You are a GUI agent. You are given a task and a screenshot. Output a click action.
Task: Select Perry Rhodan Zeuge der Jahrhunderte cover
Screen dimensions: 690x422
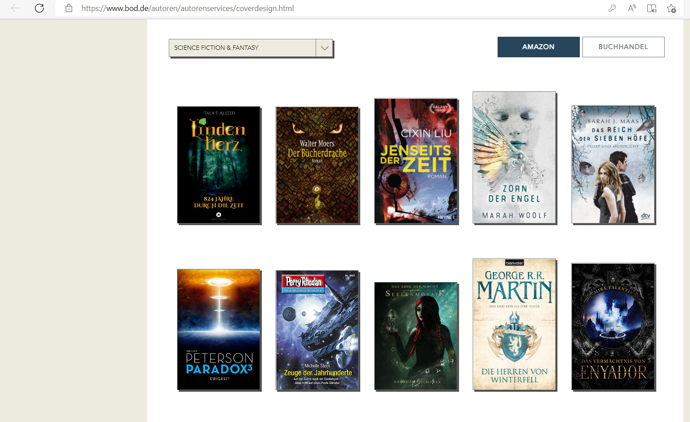(x=317, y=330)
